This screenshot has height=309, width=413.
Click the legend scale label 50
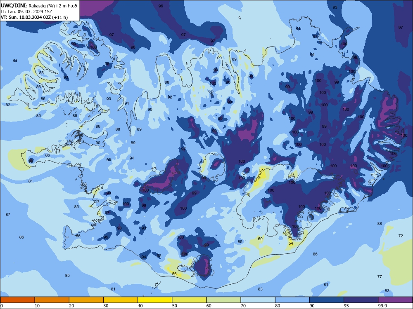(x=174, y=306)
